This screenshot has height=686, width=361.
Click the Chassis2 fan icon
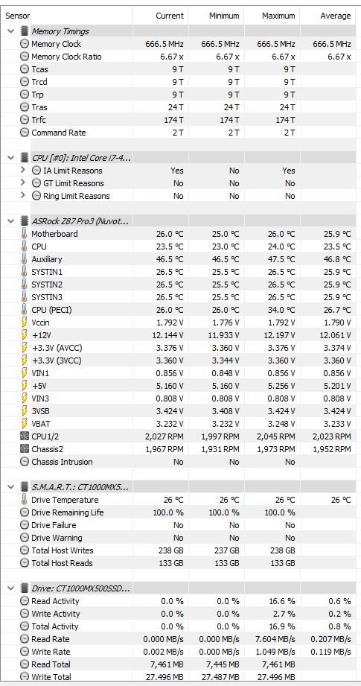click(25, 449)
